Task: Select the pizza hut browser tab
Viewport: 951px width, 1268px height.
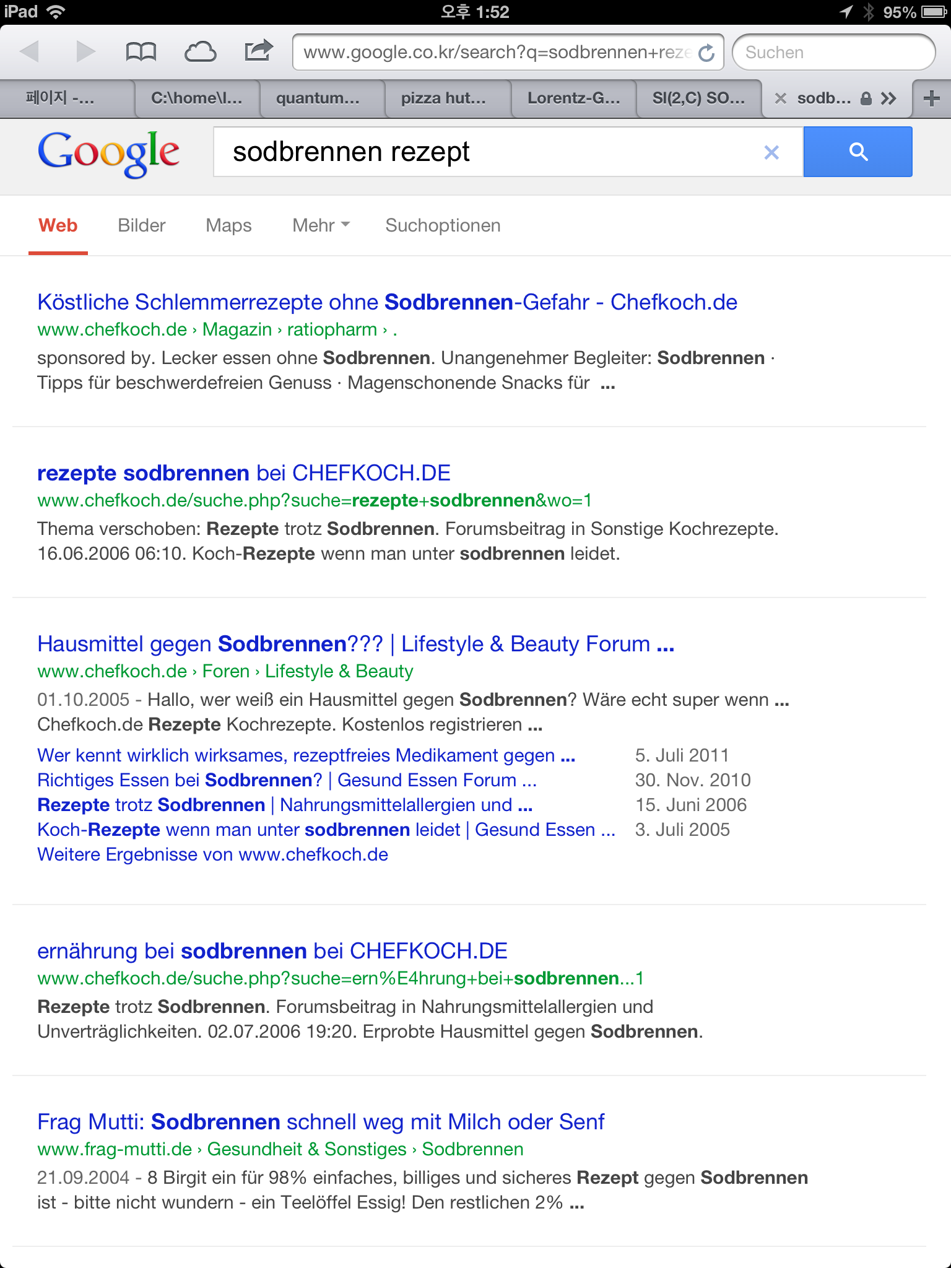Action: (x=443, y=98)
